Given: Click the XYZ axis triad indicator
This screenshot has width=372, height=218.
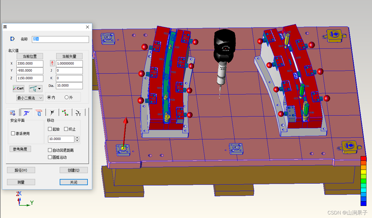Looking at the screenshot, I should (x=24, y=198).
